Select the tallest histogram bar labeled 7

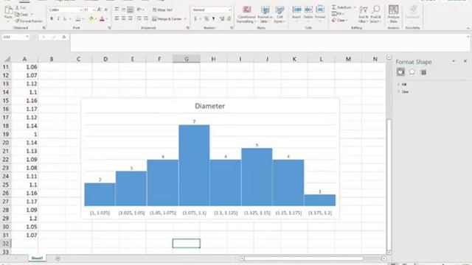coord(194,165)
